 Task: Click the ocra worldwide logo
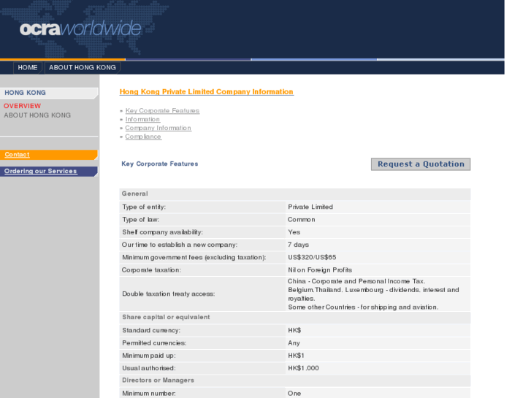[x=80, y=28]
